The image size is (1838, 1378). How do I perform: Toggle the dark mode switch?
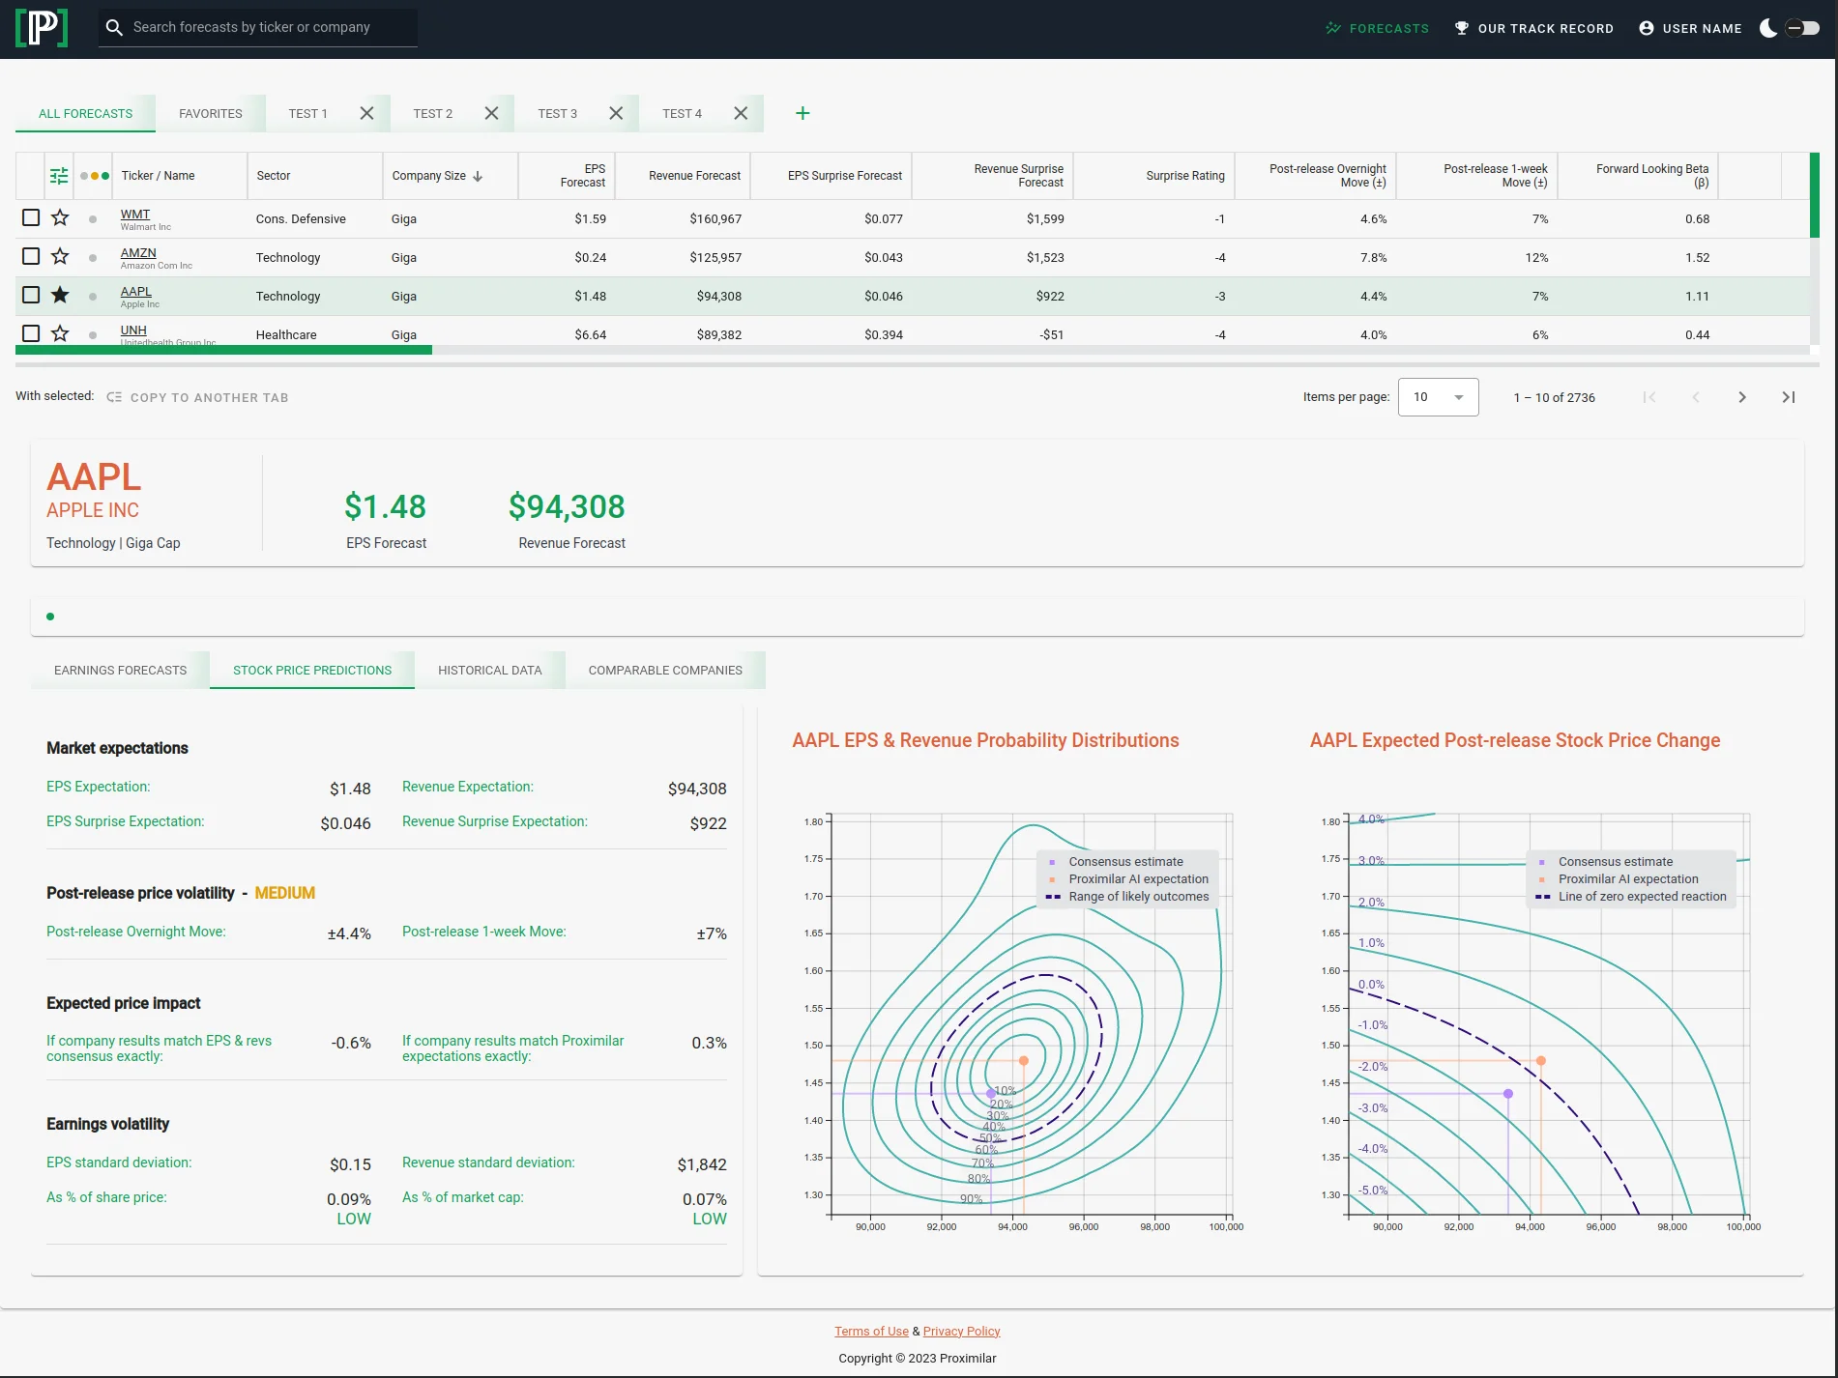[1801, 28]
